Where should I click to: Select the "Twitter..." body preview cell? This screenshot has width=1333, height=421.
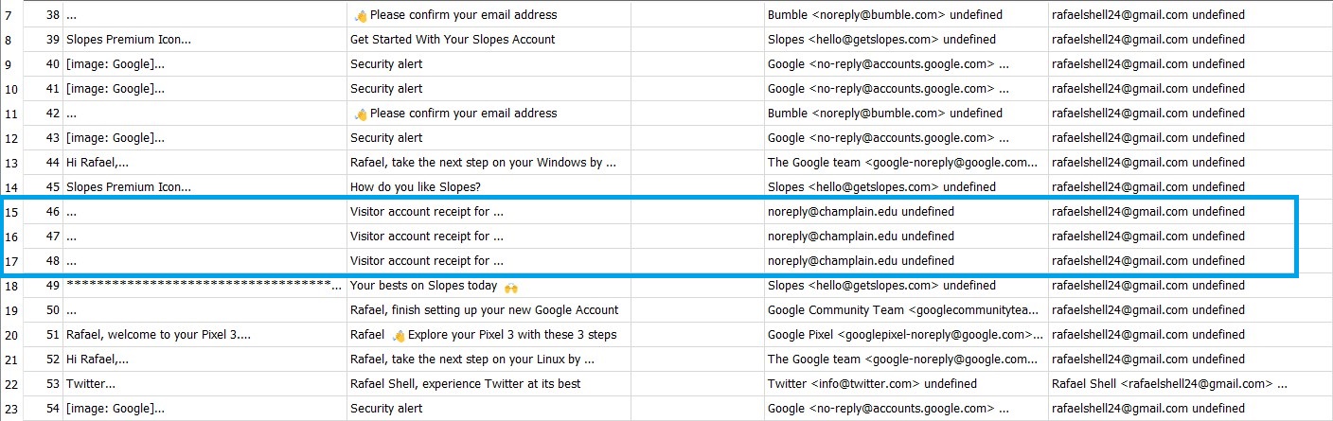point(91,384)
